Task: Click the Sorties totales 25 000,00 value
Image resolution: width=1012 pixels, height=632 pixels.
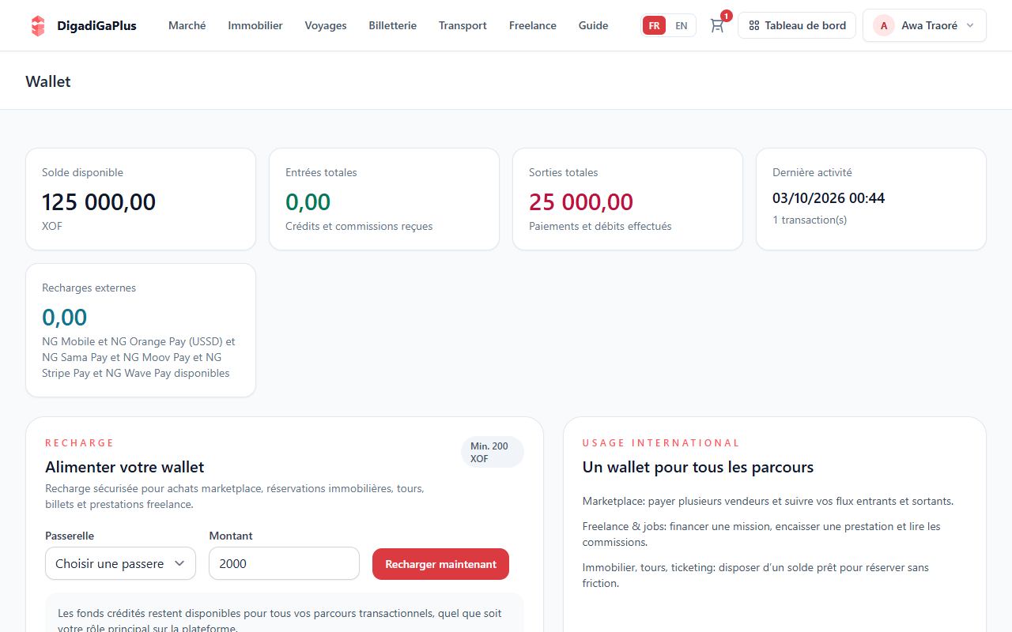Action: tap(581, 202)
